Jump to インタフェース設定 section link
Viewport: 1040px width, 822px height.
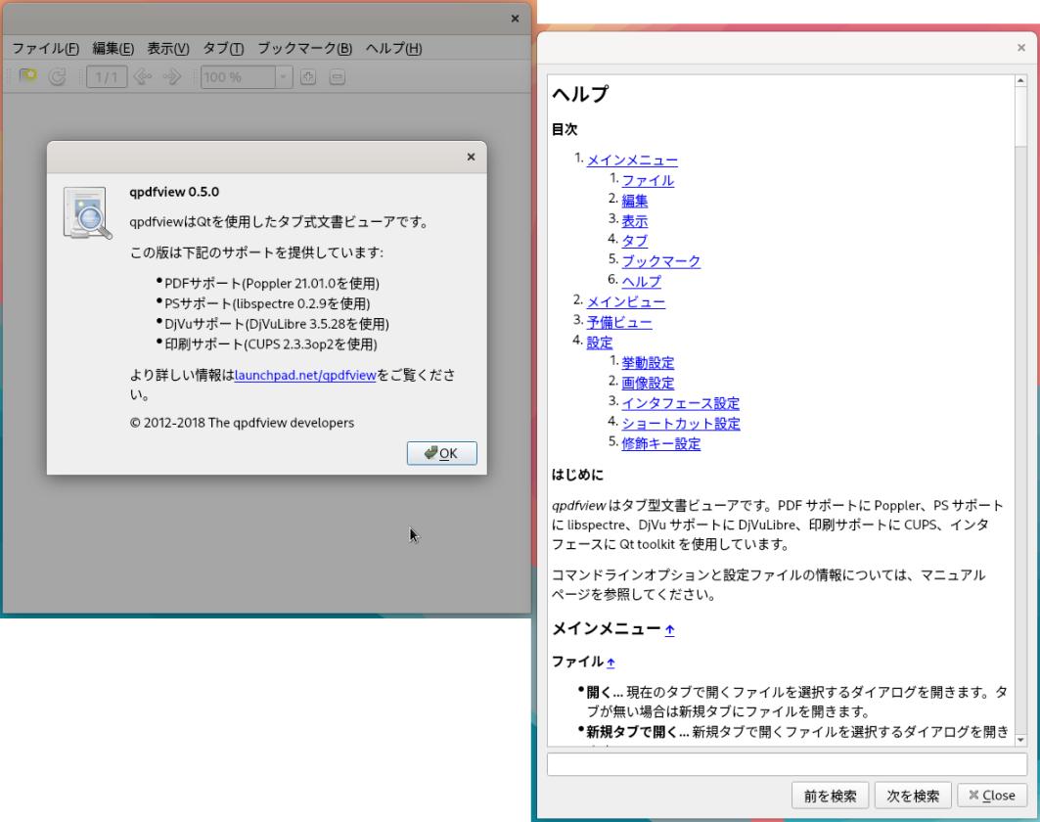(680, 403)
